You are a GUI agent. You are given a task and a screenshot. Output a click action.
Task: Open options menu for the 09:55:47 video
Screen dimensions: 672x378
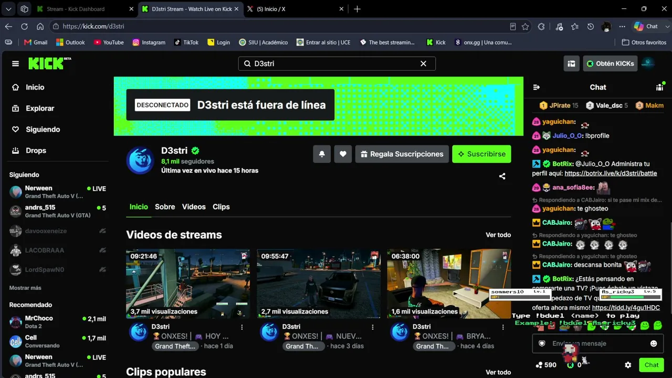(373, 327)
